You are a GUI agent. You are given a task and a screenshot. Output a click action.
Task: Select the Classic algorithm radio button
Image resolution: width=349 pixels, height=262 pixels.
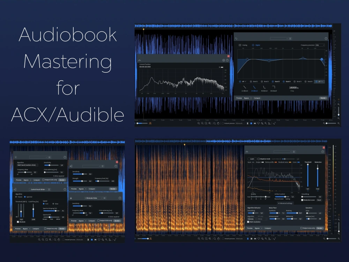click(x=16, y=197)
